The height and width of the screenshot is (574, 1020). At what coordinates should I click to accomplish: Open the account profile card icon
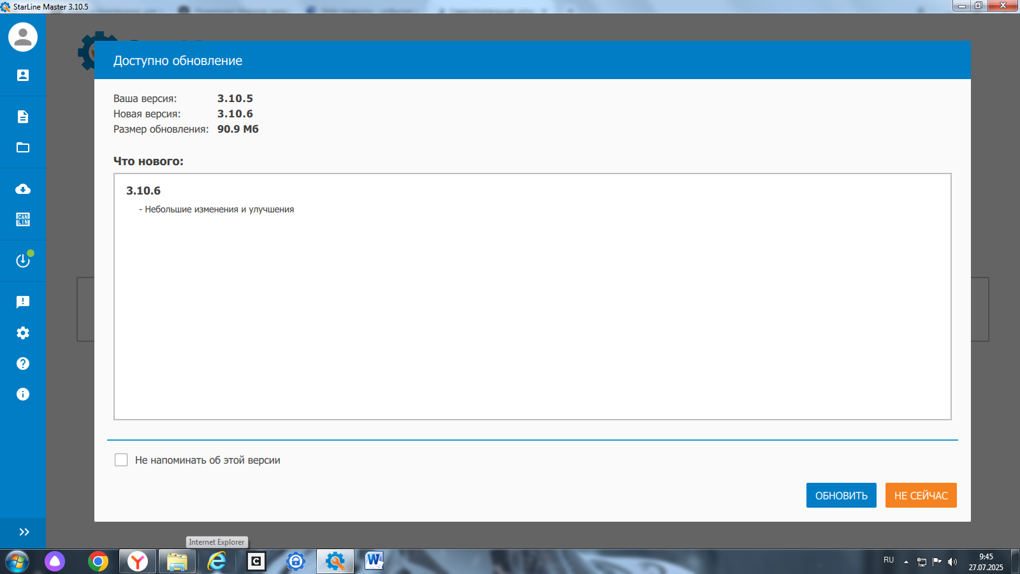pos(23,75)
